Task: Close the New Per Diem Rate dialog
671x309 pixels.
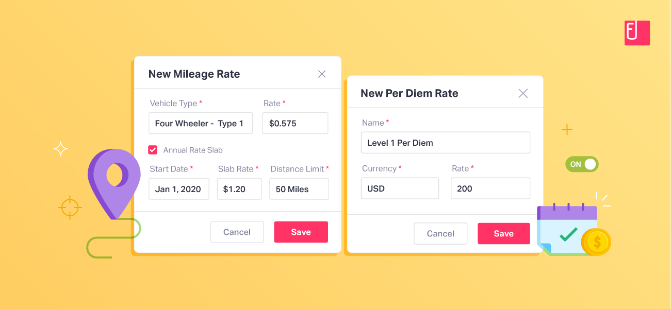Action: pyautogui.click(x=522, y=93)
